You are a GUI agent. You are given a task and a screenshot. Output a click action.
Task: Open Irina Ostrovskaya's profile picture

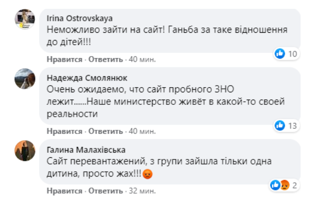pos(25,19)
